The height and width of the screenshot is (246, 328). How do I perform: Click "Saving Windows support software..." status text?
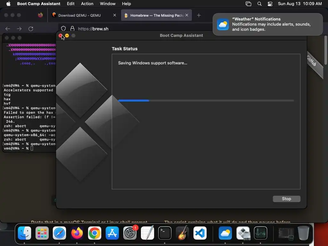[152, 63]
